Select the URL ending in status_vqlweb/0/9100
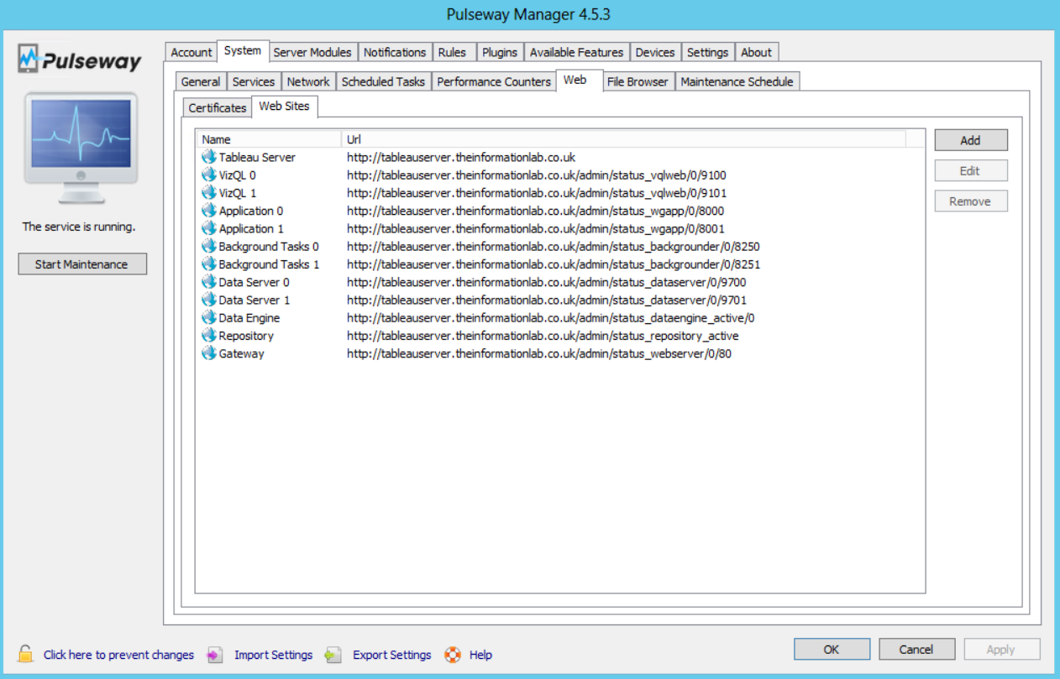 [537, 175]
